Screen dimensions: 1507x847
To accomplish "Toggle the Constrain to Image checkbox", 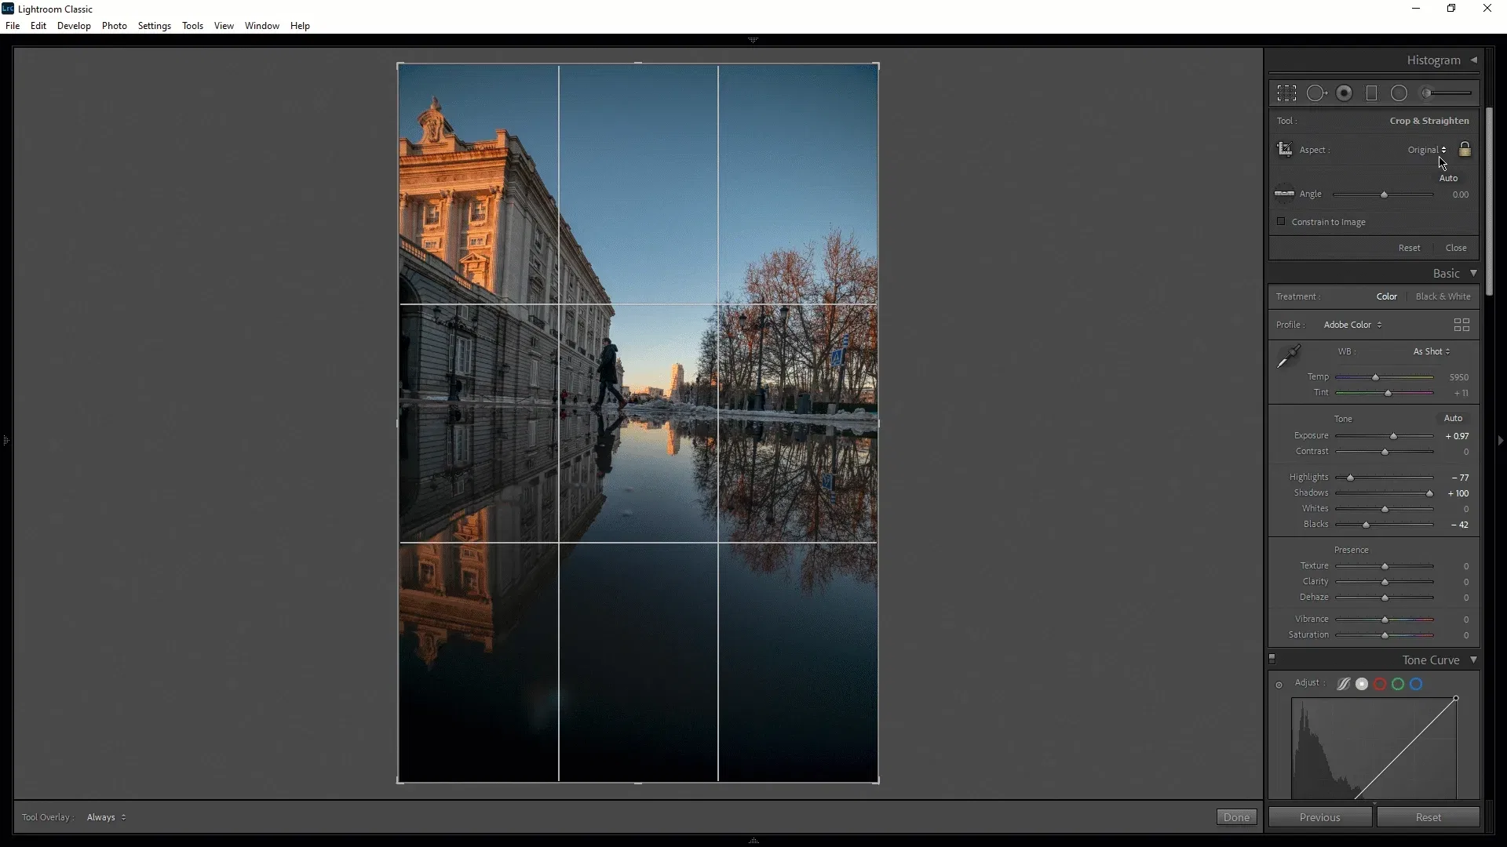I will [1279, 221].
